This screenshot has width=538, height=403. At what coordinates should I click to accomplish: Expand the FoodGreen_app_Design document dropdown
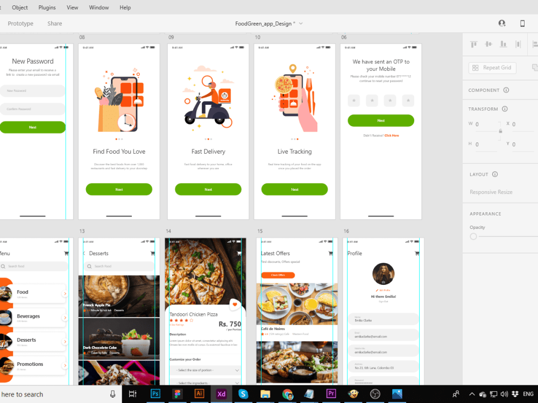coord(301,24)
